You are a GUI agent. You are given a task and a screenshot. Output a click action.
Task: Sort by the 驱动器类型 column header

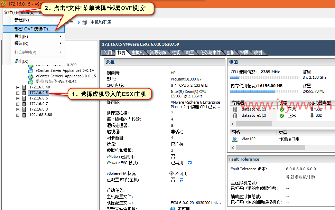point(321,103)
